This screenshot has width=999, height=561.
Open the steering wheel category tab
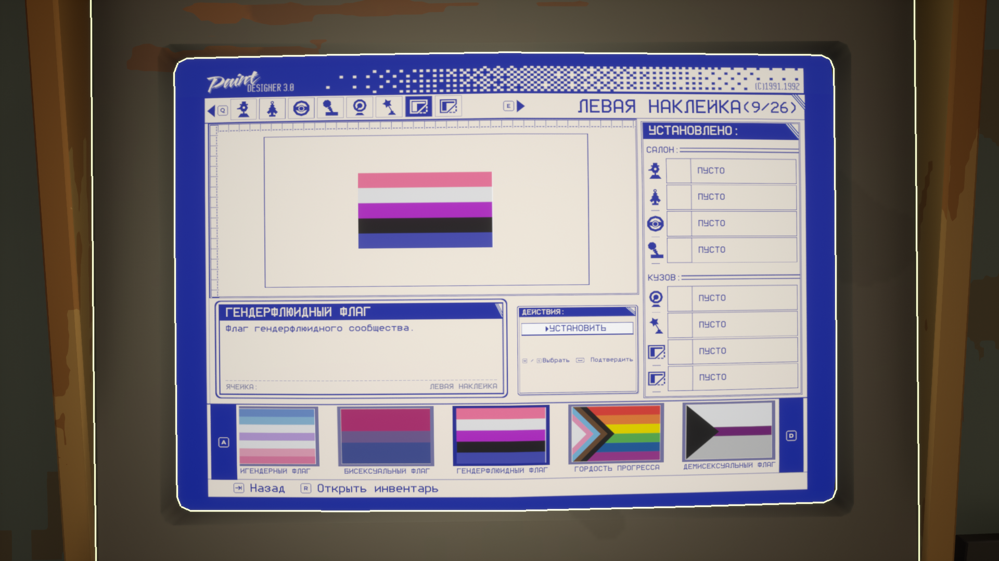(301, 108)
